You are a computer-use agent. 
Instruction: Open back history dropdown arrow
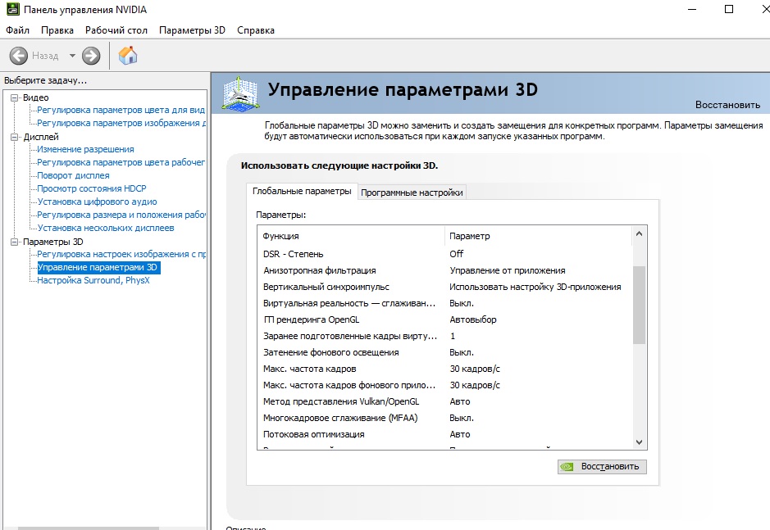point(72,56)
